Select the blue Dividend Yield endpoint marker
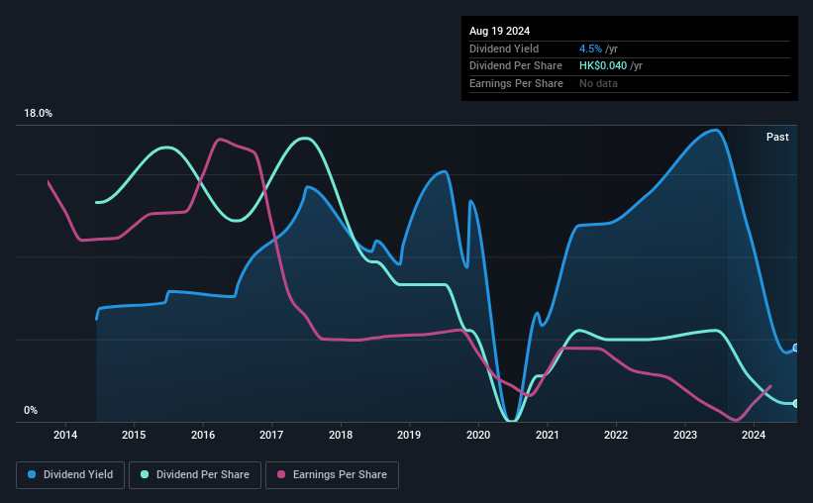The height and width of the screenshot is (503, 813). [796, 348]
